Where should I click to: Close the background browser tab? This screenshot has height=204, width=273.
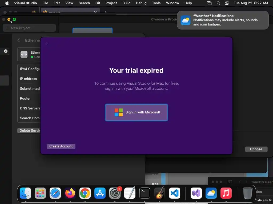[x=95, y=12]
